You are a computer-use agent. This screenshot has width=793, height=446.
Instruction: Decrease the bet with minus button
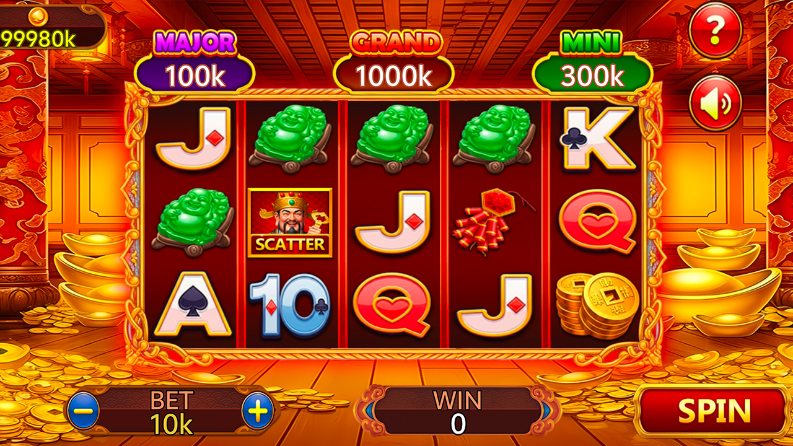(x=84, y=411)
